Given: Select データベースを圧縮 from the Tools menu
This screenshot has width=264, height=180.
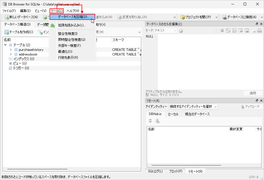Looking at the screenshot, I should [73, 17].
